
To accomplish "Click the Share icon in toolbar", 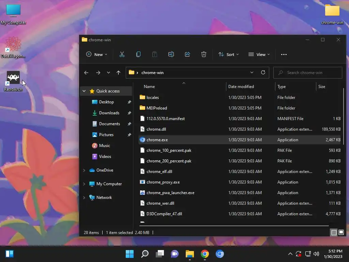I will [187, 54].
